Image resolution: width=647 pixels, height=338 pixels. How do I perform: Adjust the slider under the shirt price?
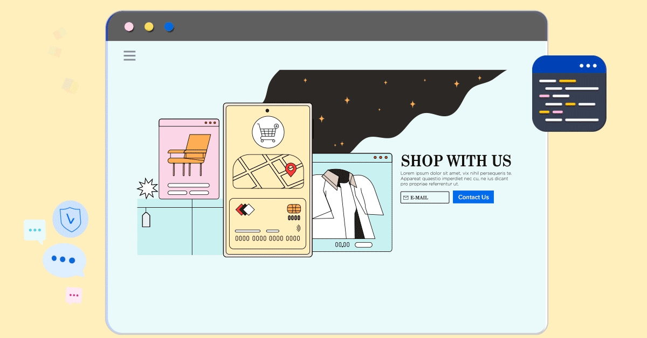(364, 245)
